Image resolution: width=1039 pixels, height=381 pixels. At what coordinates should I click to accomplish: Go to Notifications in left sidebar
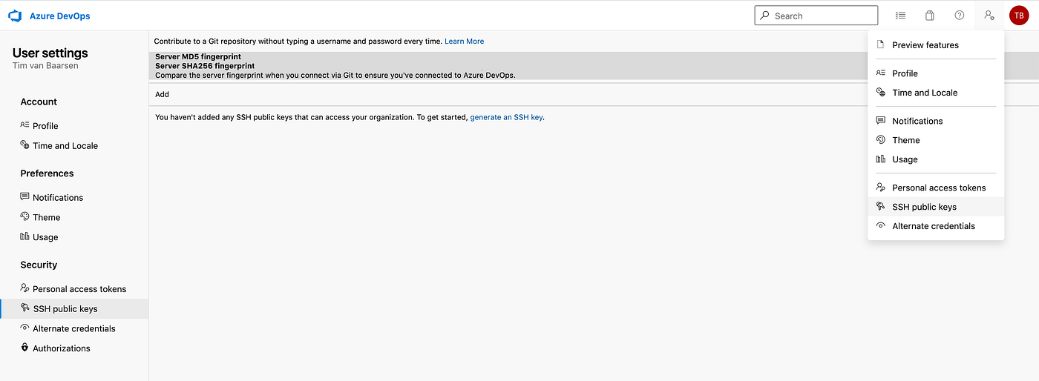point(57,198)
